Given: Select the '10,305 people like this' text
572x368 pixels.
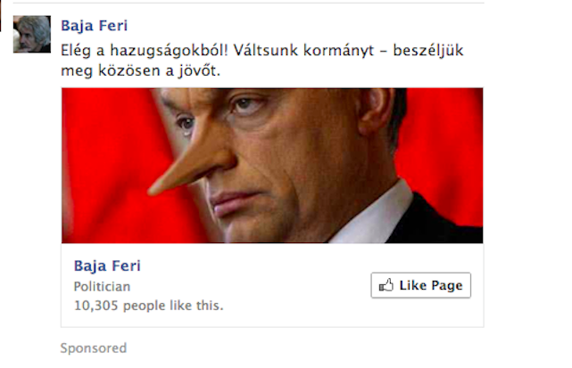Looking at the screenshot, I should click(x=148, y=306).
